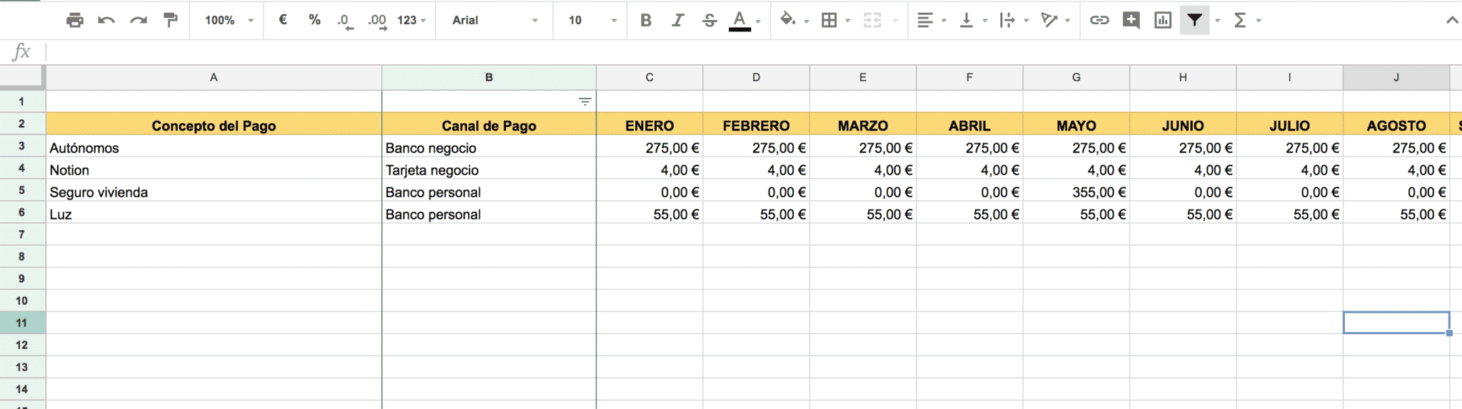This screenshot has width=1462, height=409.
Task: Undo the last action
Action: [x=106, y=20]
